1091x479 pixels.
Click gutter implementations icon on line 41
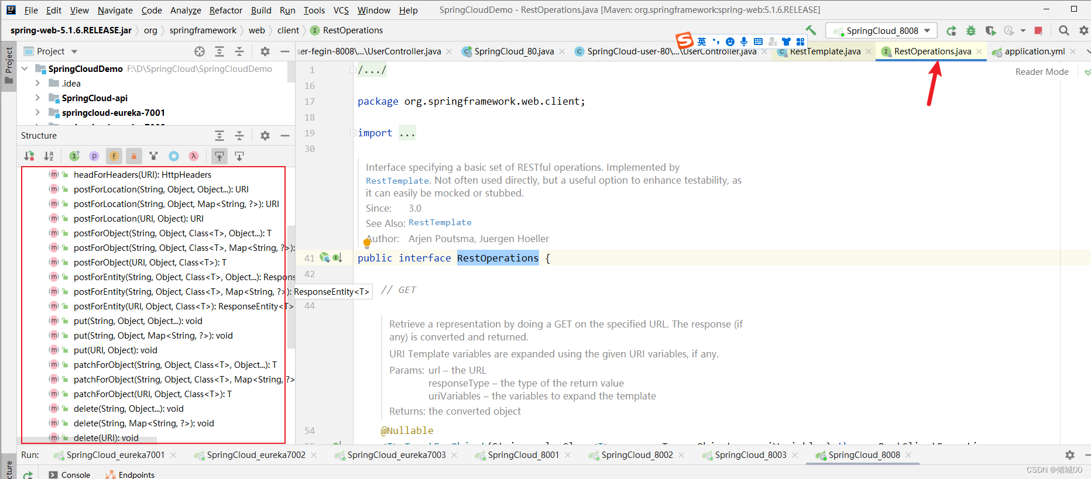[x=337, y=258]
